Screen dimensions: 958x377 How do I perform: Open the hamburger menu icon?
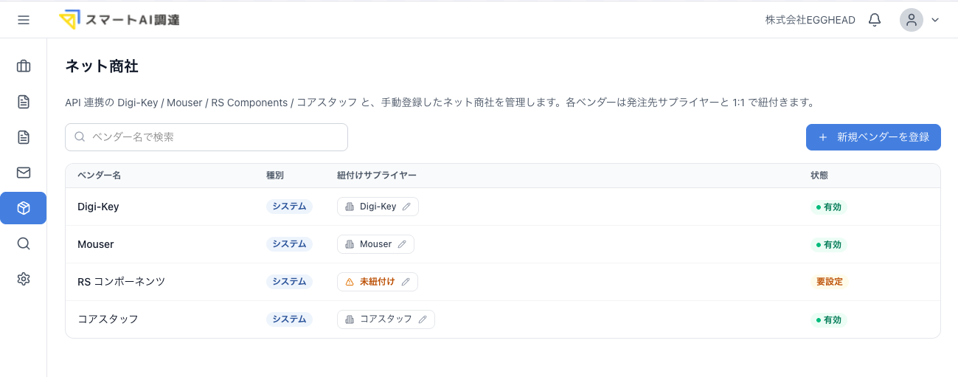[x=24, y=20]
